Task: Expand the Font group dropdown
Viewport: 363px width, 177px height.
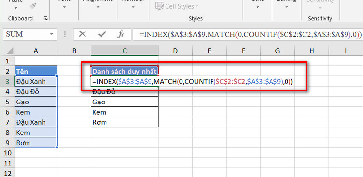Action: 64,7
